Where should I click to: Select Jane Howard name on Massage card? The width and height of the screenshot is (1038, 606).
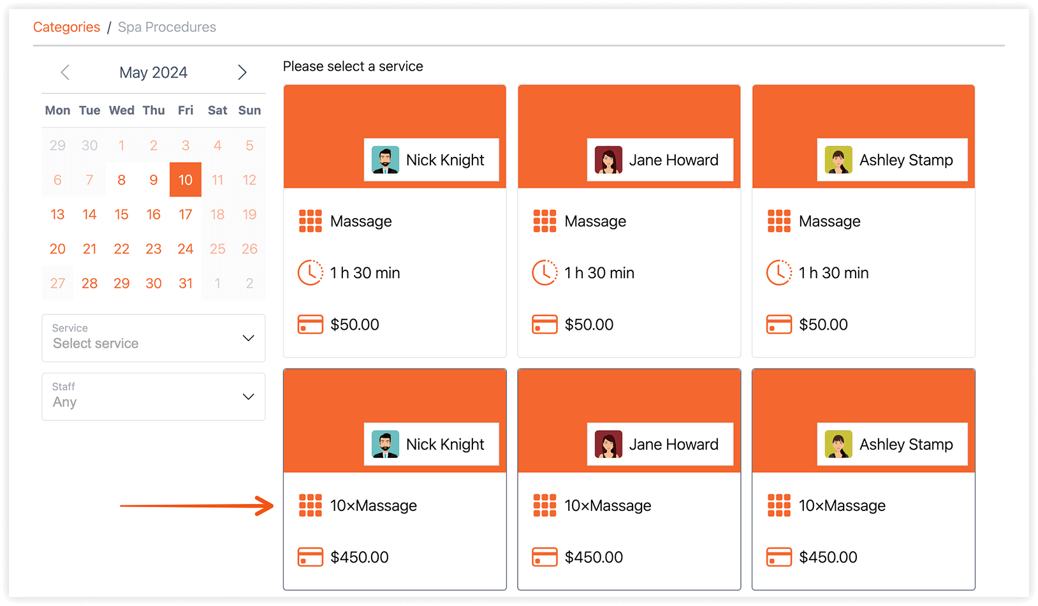click(673, 160)
